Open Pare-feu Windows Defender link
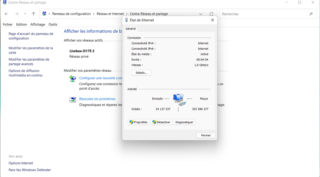This screenshot has height=177, width=320. click(30, 170)
